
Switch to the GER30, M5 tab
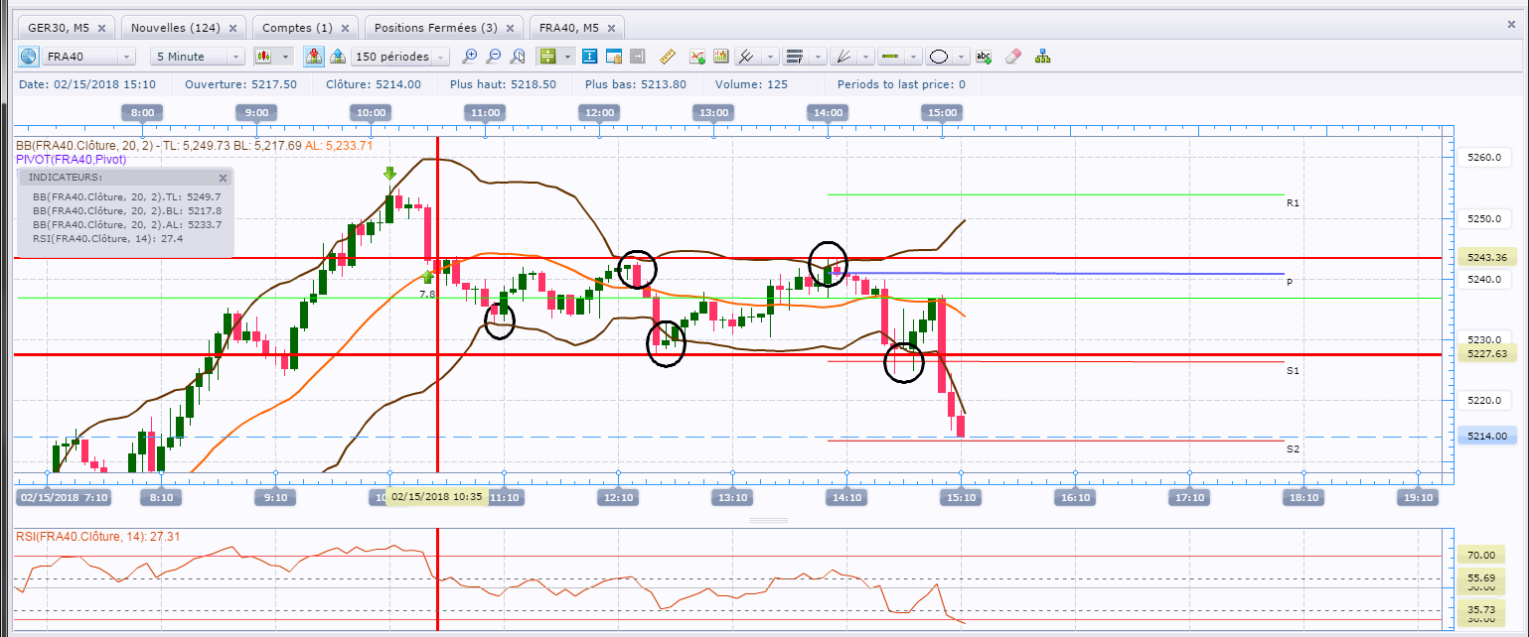68,28
